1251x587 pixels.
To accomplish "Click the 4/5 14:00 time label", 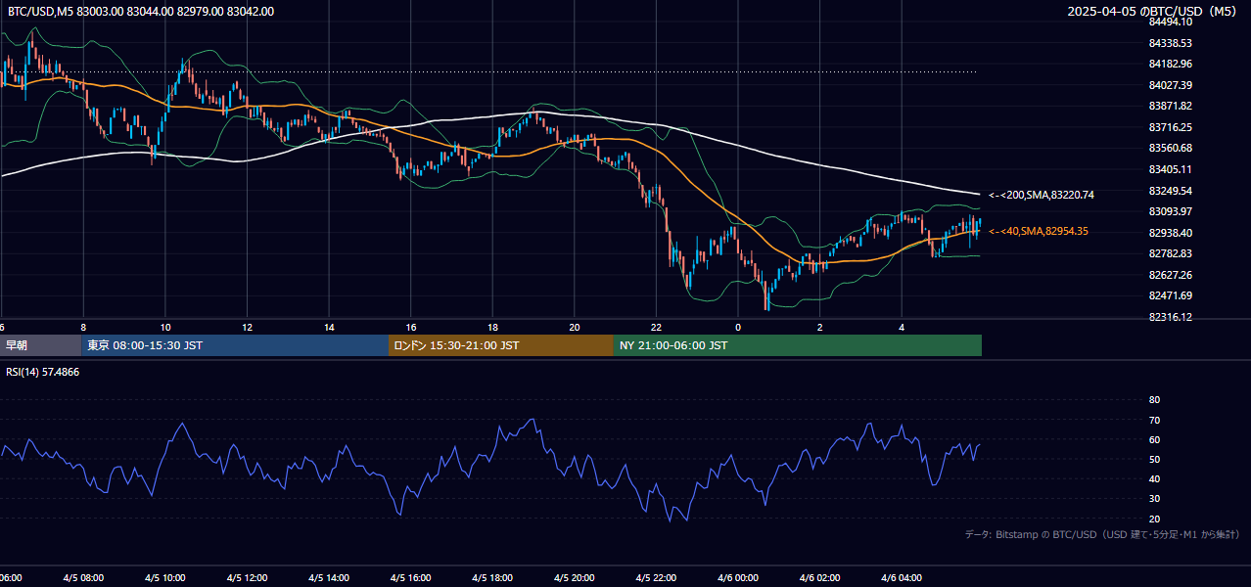I will pos(329,578).
